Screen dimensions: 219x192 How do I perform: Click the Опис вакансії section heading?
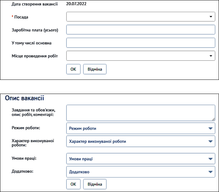click(x=25, y=98)
